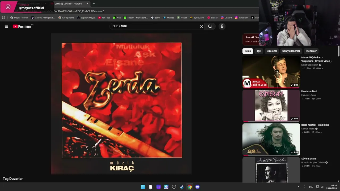Click the page vertical scrollbar thumb
Viewport: 340px width, 191px height.
339,51
